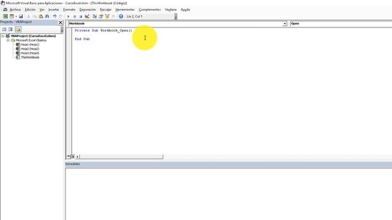Screen dimensions: 392x220
Task: Toggle Folders icon in Project panel
Action: (18, 29)
